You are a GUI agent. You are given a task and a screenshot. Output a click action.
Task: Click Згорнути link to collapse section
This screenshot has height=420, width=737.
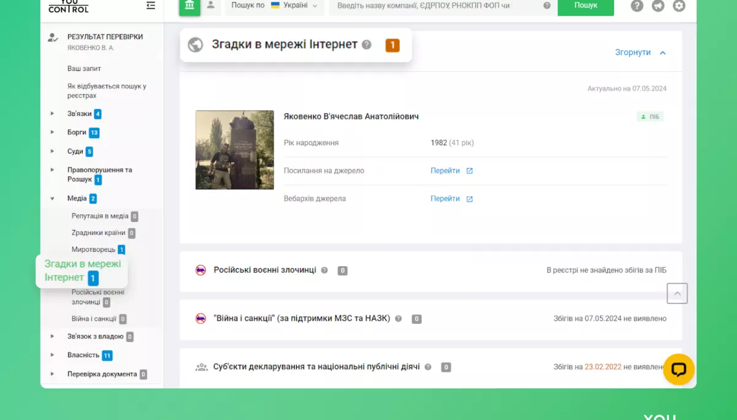(x=633, y=53)
